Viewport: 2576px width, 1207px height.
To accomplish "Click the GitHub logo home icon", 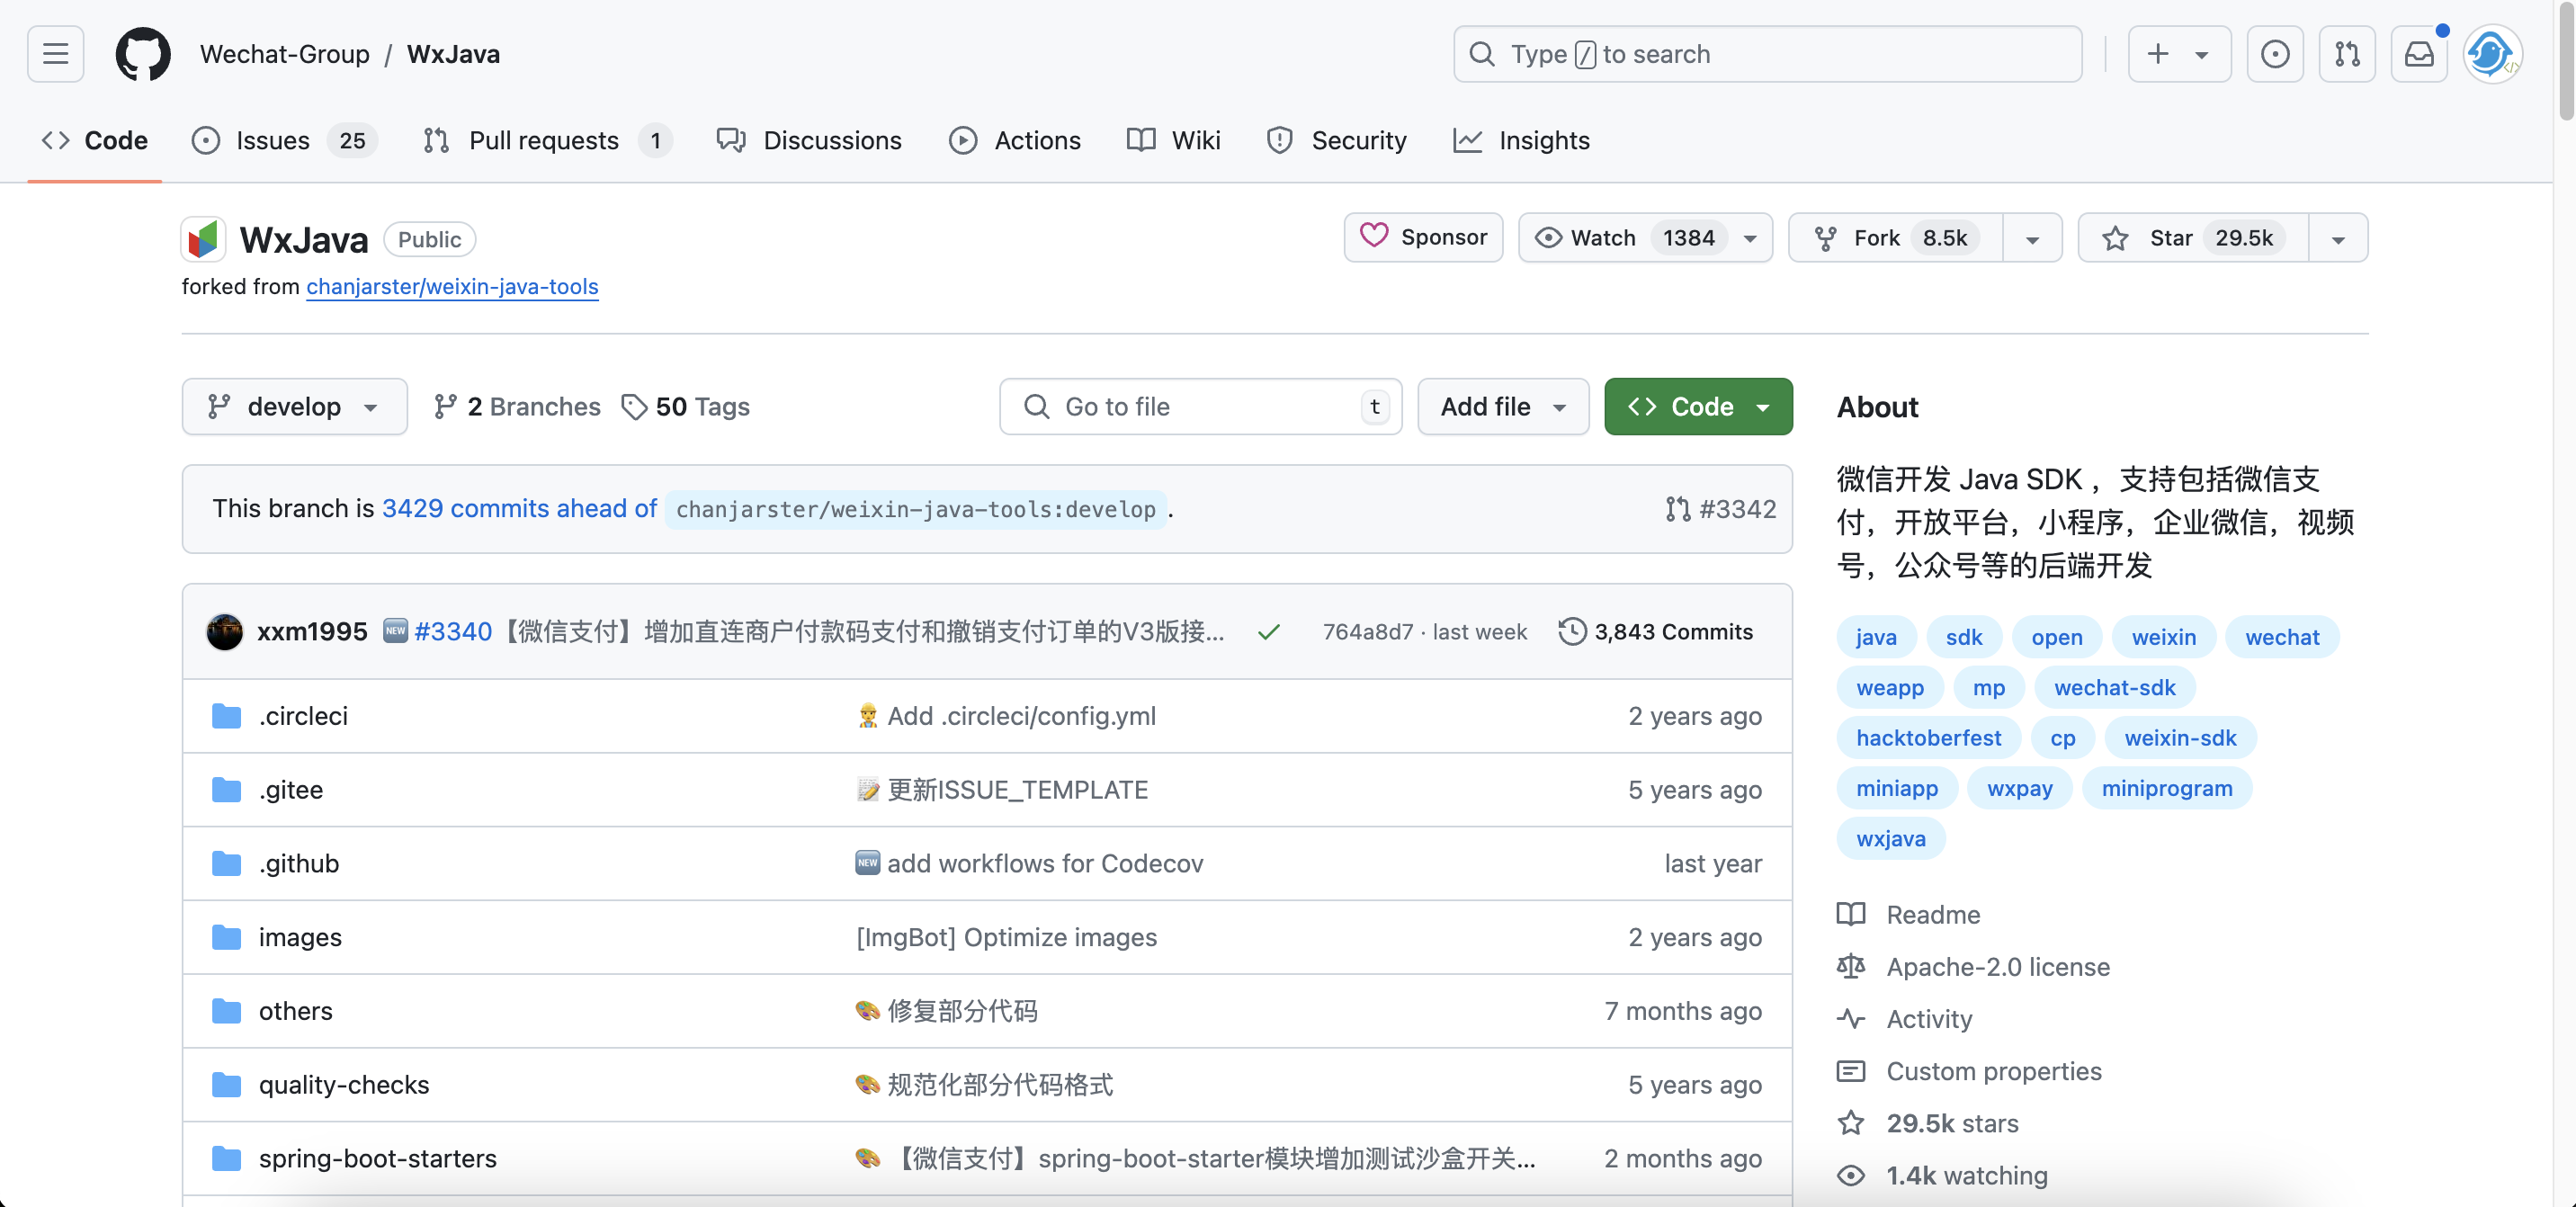I will (x=143, y=54).
